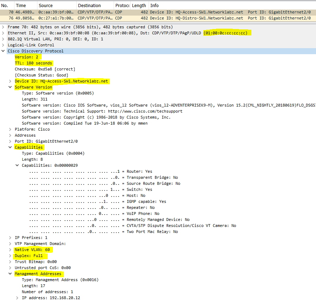Select the Software Version Length: 311 line
Viewport: 316px width, 302px height.
click(x=35, y=99)
